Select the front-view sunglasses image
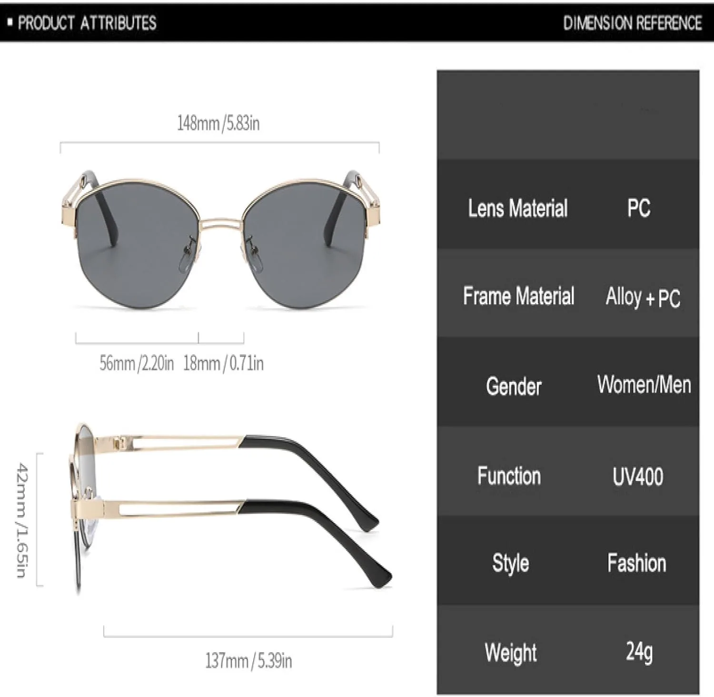Image resolution: width=714 pixels, height=697 pixels. (x=220, y=238)
